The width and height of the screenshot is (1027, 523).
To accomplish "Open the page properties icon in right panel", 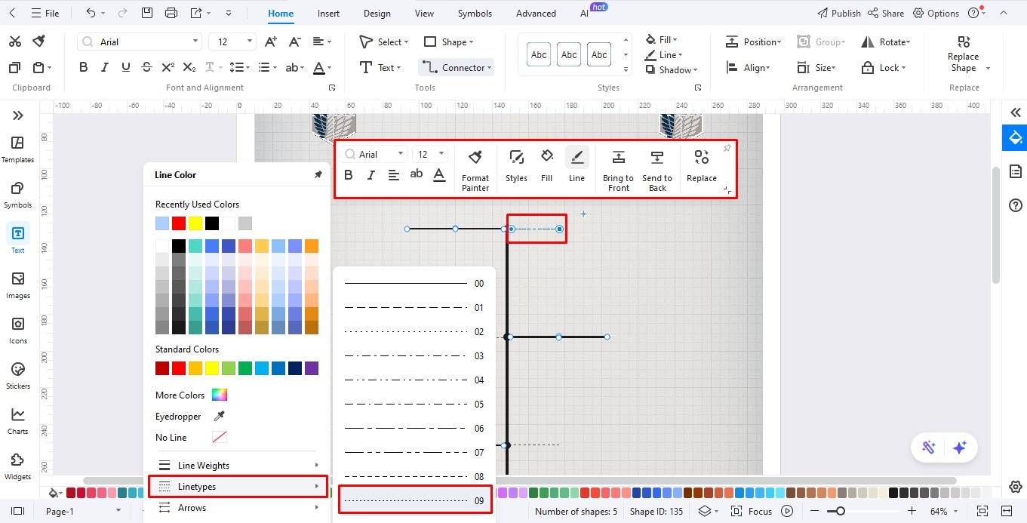I will coord(1016,171).
